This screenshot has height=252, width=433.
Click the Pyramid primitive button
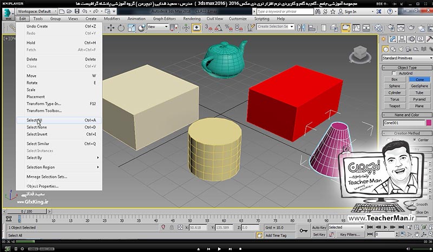[x=419, y=99]
